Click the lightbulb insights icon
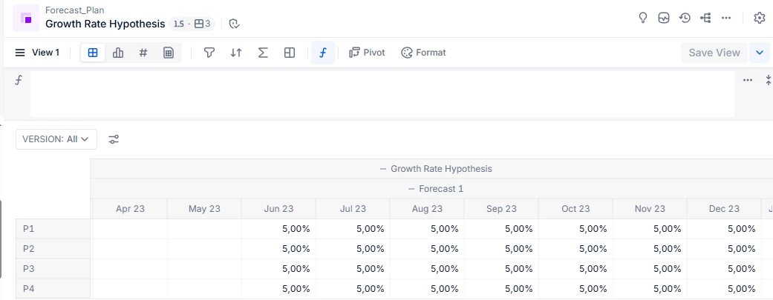 click(x=644, y=18)
